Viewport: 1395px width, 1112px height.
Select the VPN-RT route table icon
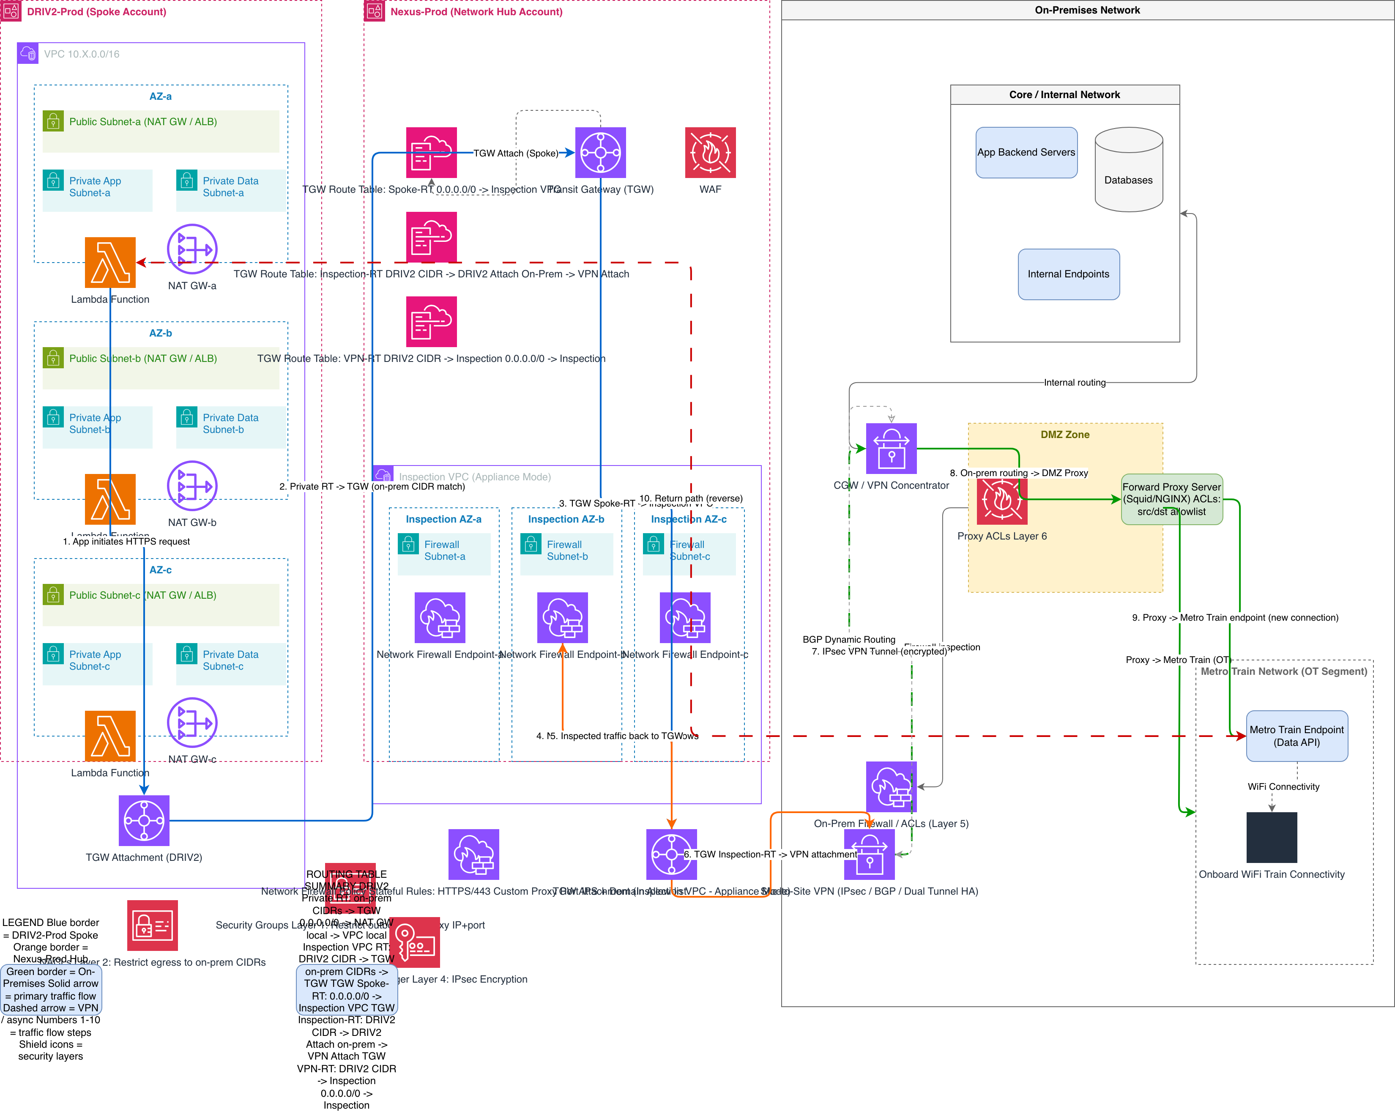432,322
